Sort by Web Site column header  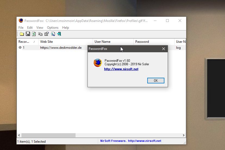click(x=65, y=42)
